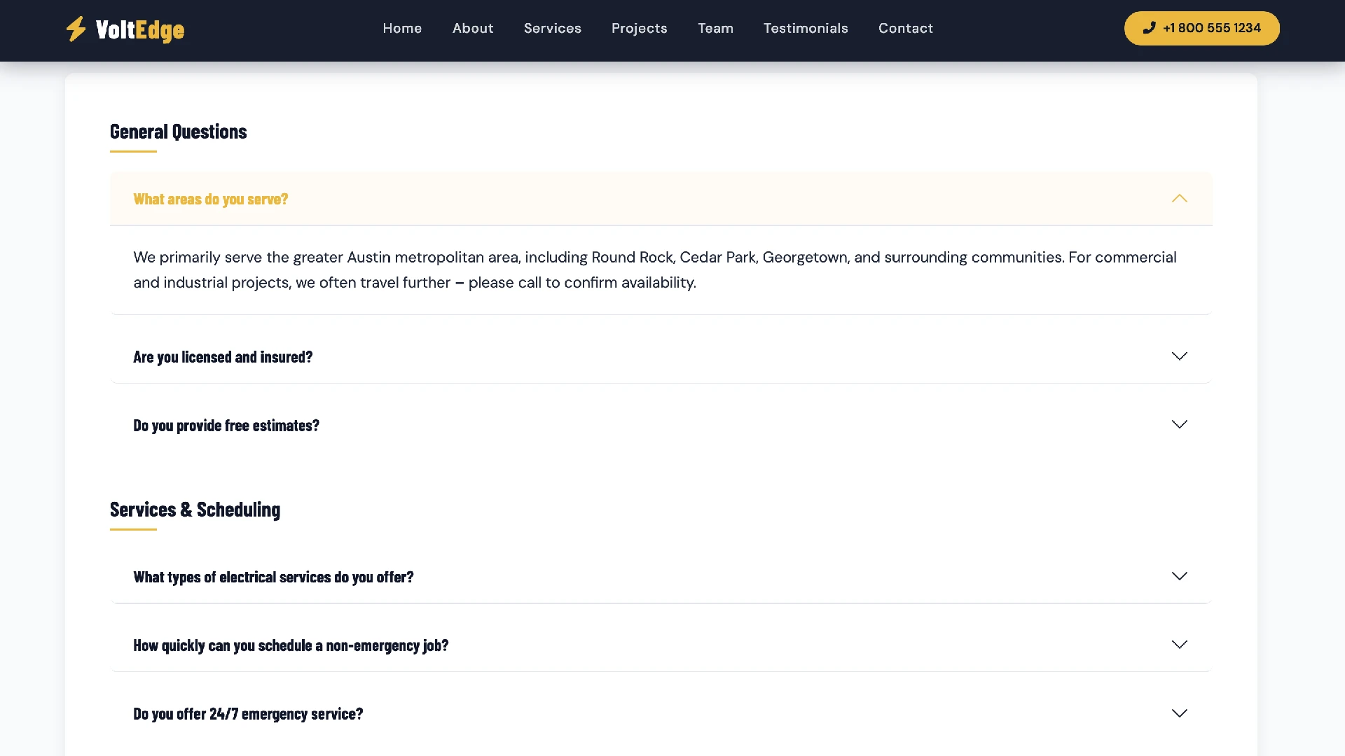This screenshot has width=1345, height=756.
Task: Click "Do you provide free estimates?" question text
Action: [226, 426]
